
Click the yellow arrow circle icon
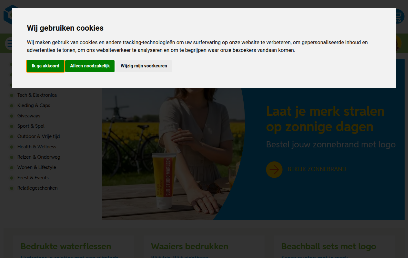274,169
